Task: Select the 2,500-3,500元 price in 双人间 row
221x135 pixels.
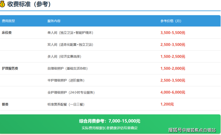Action: coord(173,45)
